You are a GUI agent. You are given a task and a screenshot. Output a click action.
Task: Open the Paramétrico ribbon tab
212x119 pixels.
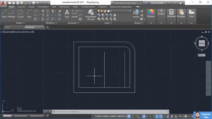[43, 7]
